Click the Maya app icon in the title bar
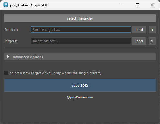The height and width of the screenshot is (124, 160). click(6, 5)
